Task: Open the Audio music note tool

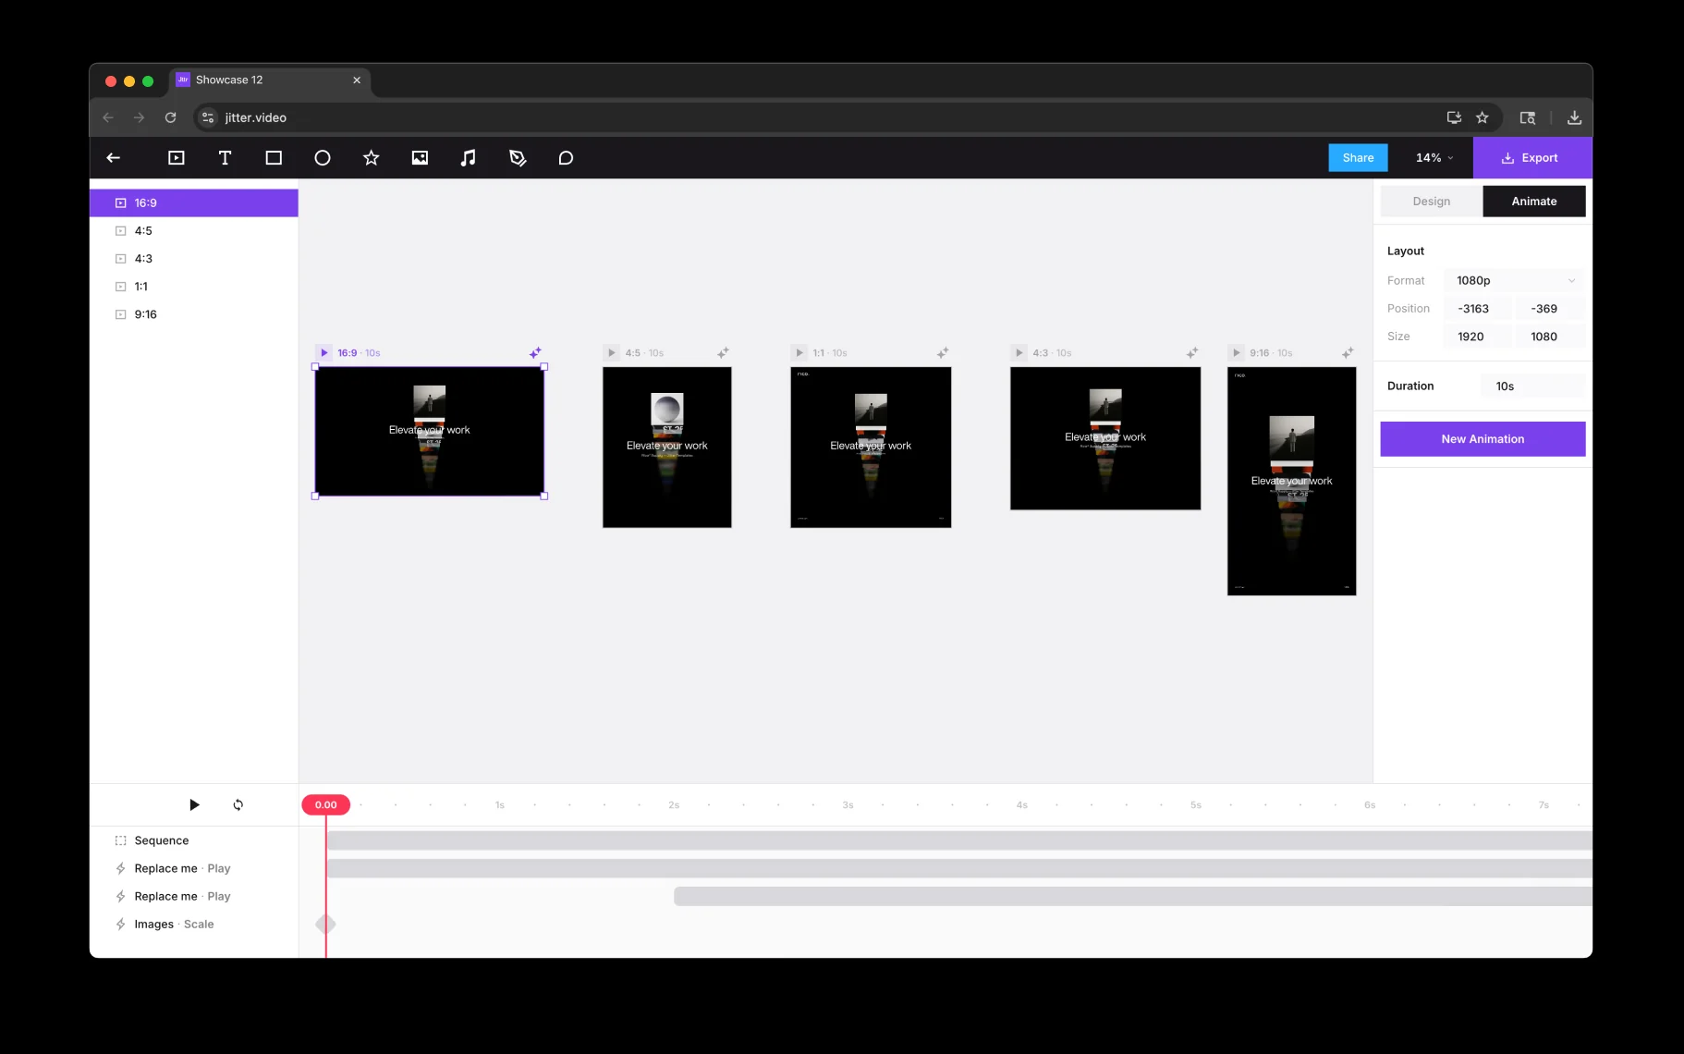Action: coord(469,158)
